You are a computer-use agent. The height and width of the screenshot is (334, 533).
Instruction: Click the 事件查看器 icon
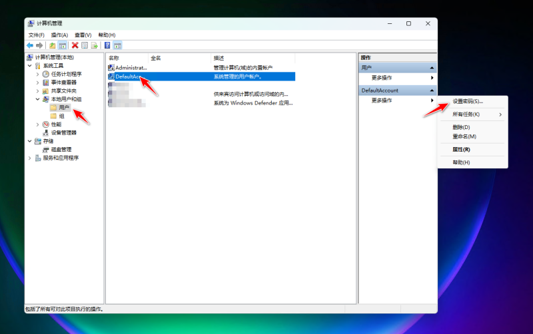click(x=46, y=83)
